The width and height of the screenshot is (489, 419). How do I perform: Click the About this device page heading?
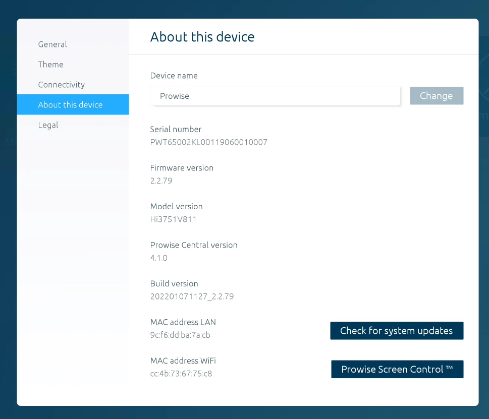202,37
